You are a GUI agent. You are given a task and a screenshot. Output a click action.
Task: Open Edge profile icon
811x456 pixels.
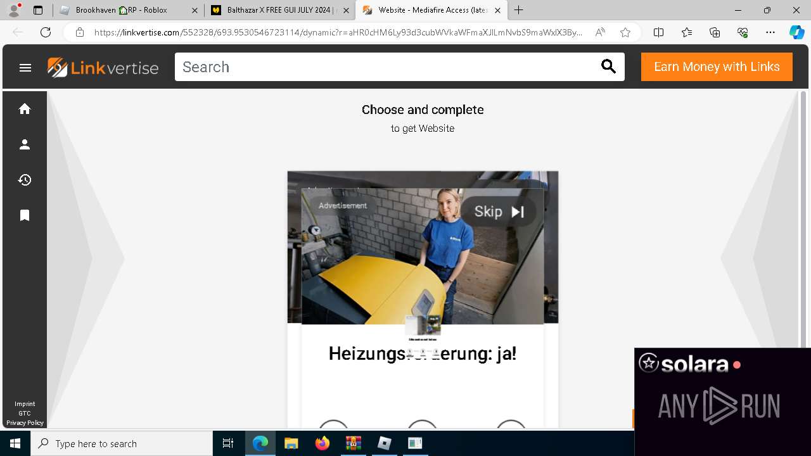14,10
